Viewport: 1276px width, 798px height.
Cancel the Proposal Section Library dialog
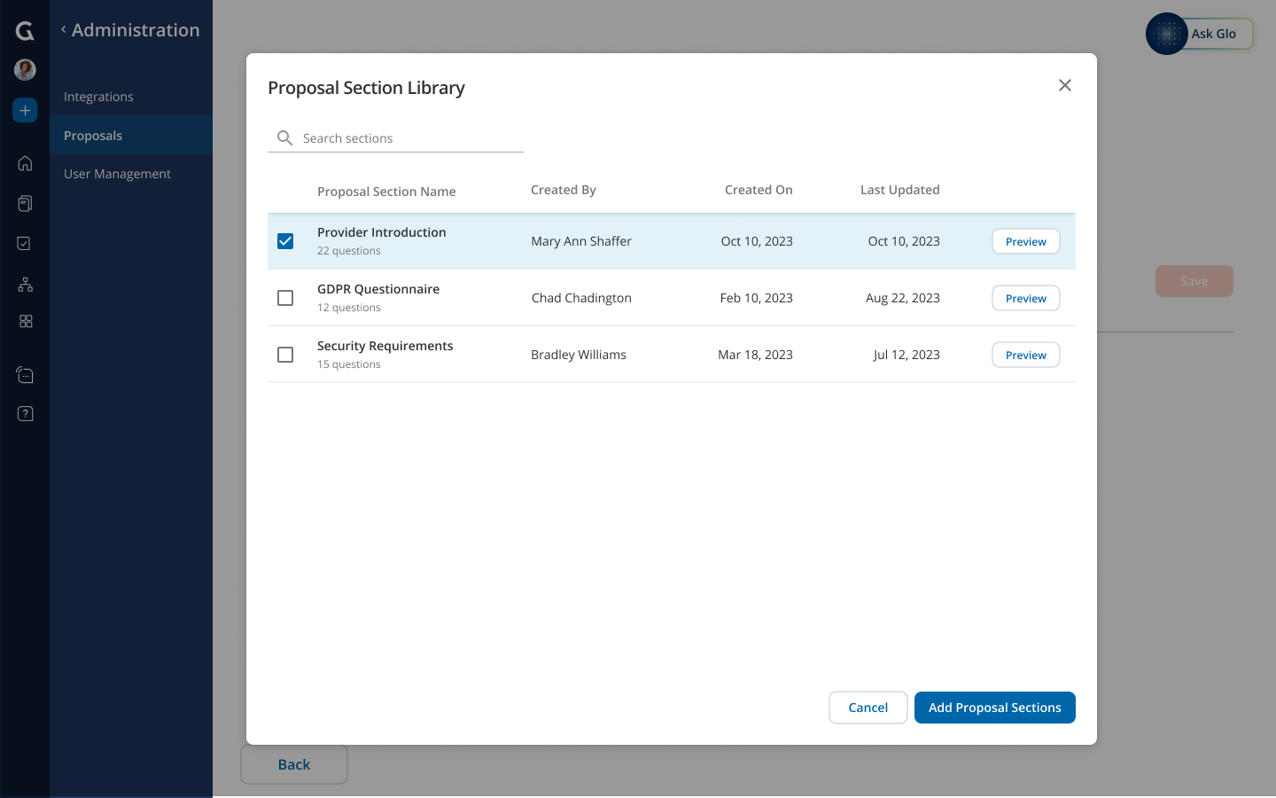[868, 707]
